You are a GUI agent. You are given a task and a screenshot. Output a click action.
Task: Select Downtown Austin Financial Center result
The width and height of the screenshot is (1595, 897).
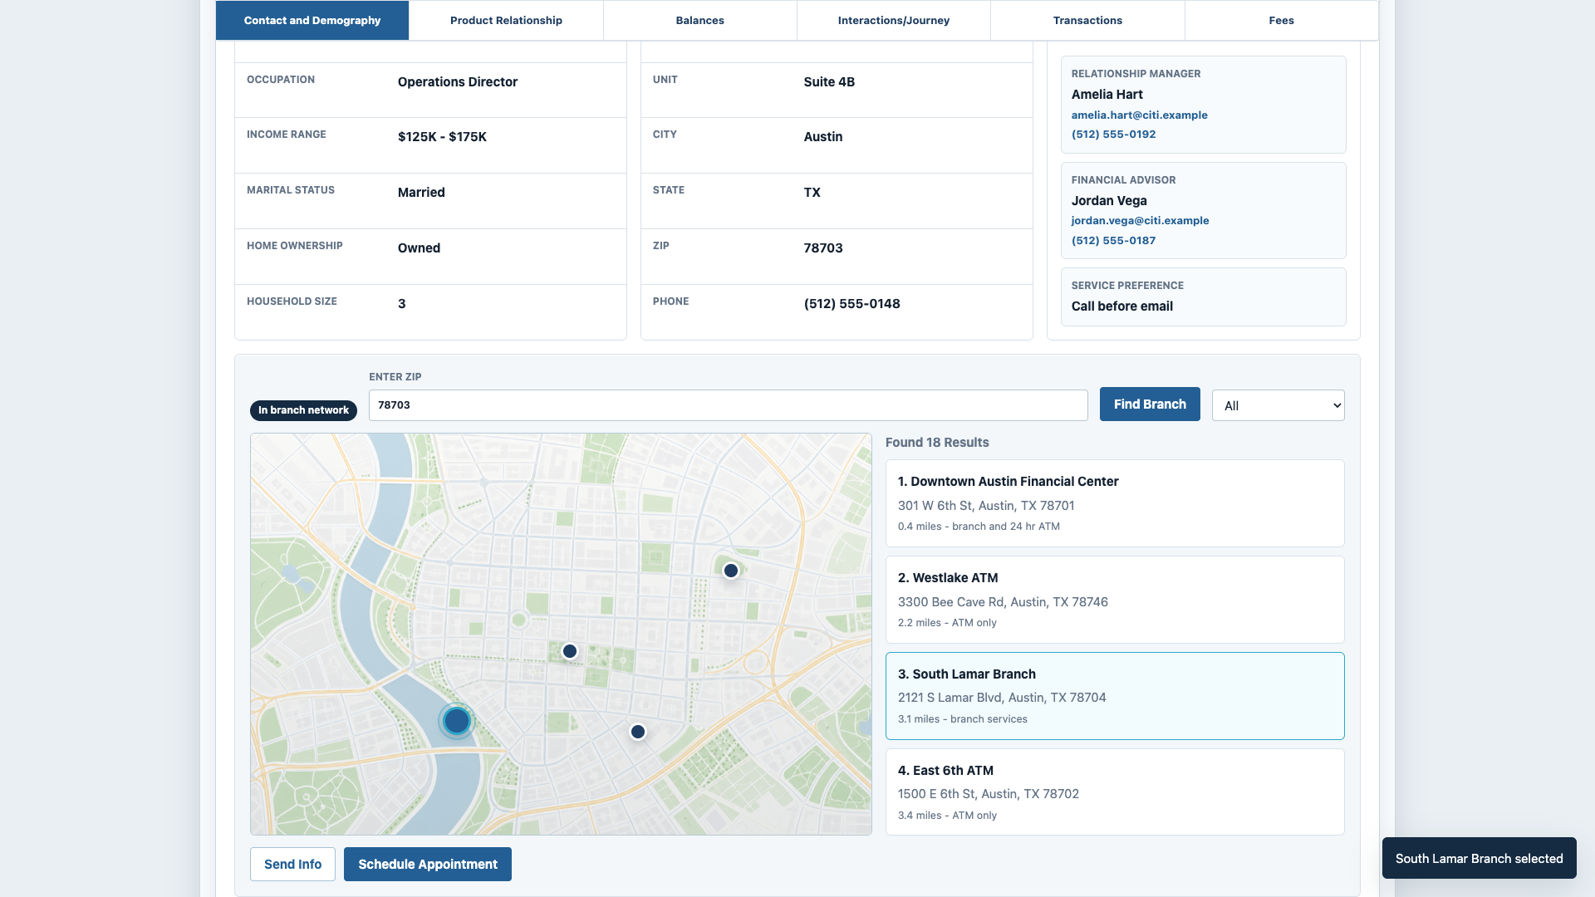pyautogui.click(x=1115, y=503)
